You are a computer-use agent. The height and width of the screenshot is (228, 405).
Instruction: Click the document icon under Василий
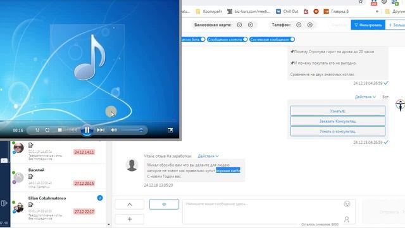click(x=31, y=177)
